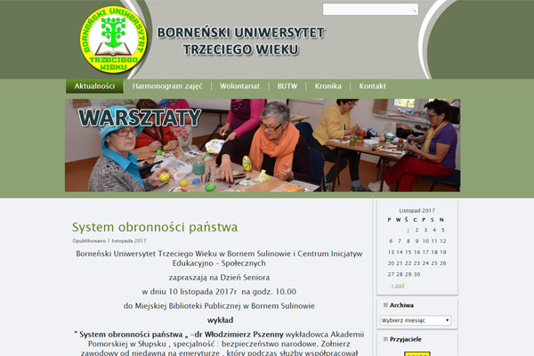Image resolution: width=534 pixels, height=356 pixels.
Task: Open the Aktualności menu item
Action: [x=94, y=86]
